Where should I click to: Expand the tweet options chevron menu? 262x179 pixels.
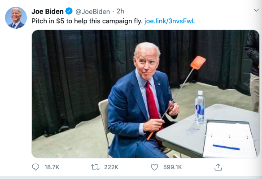(256, 10)
